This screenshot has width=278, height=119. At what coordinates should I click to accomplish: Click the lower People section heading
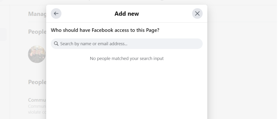37,82
